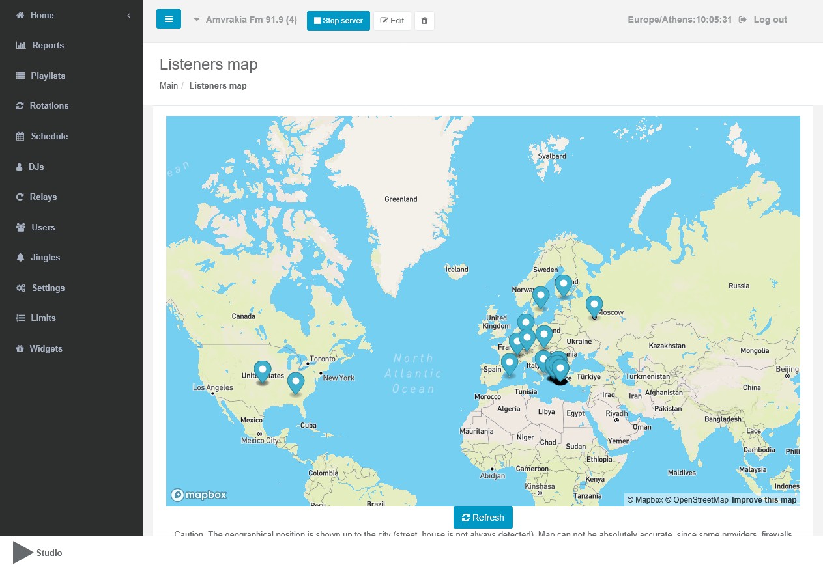Viewport: 823px width, 567px height.
Task: Click the hamburger menu toggle button
Action: (168, 20)
